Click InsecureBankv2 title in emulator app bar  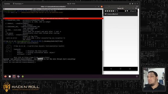point(113,14)
